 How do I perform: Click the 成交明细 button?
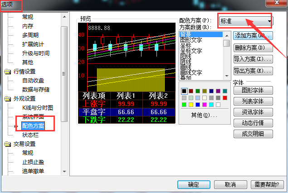253,134
